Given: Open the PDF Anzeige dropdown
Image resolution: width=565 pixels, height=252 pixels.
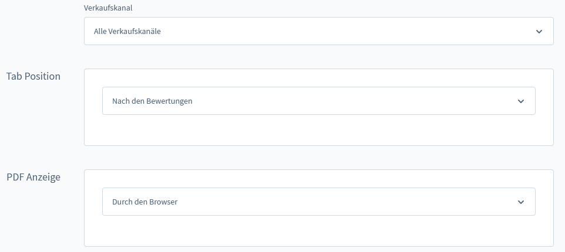Looking at the screenshot, I should [x=319, y=202].
